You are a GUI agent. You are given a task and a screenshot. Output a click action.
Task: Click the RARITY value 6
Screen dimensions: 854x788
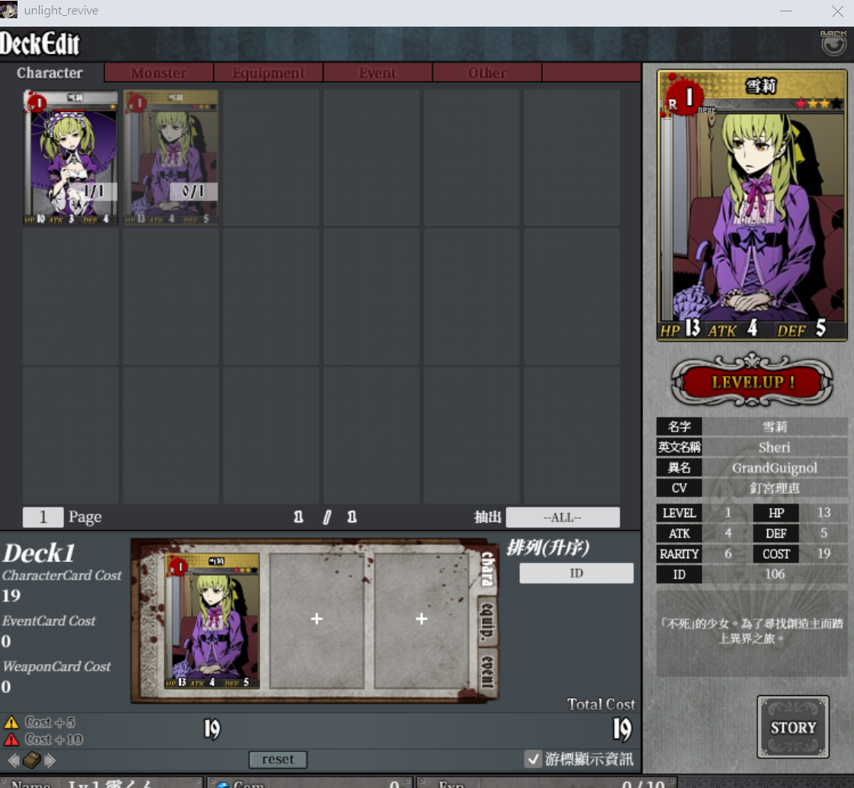pos(728,554)
